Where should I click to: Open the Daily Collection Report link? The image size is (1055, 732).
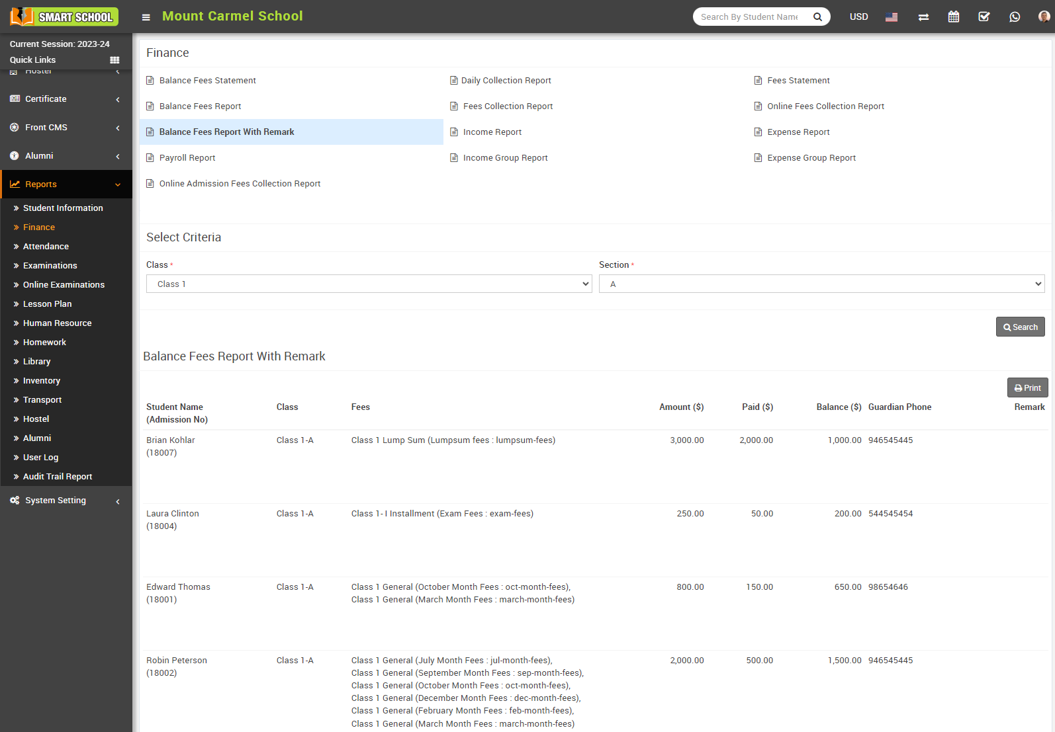[x=506, y=81]
